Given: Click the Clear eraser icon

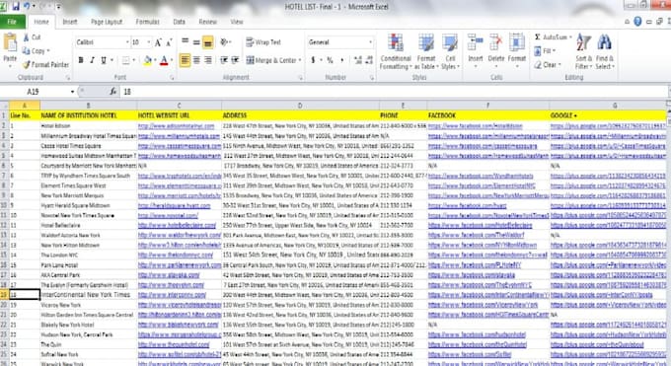Looking at the screenshot, I should click(x=538, y=65).
